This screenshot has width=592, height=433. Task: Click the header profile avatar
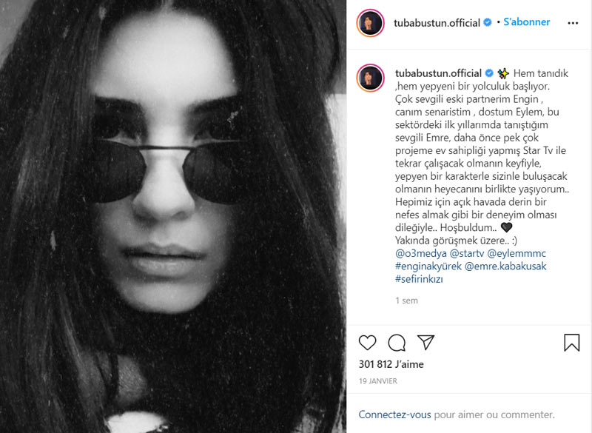tap(371, 23)
